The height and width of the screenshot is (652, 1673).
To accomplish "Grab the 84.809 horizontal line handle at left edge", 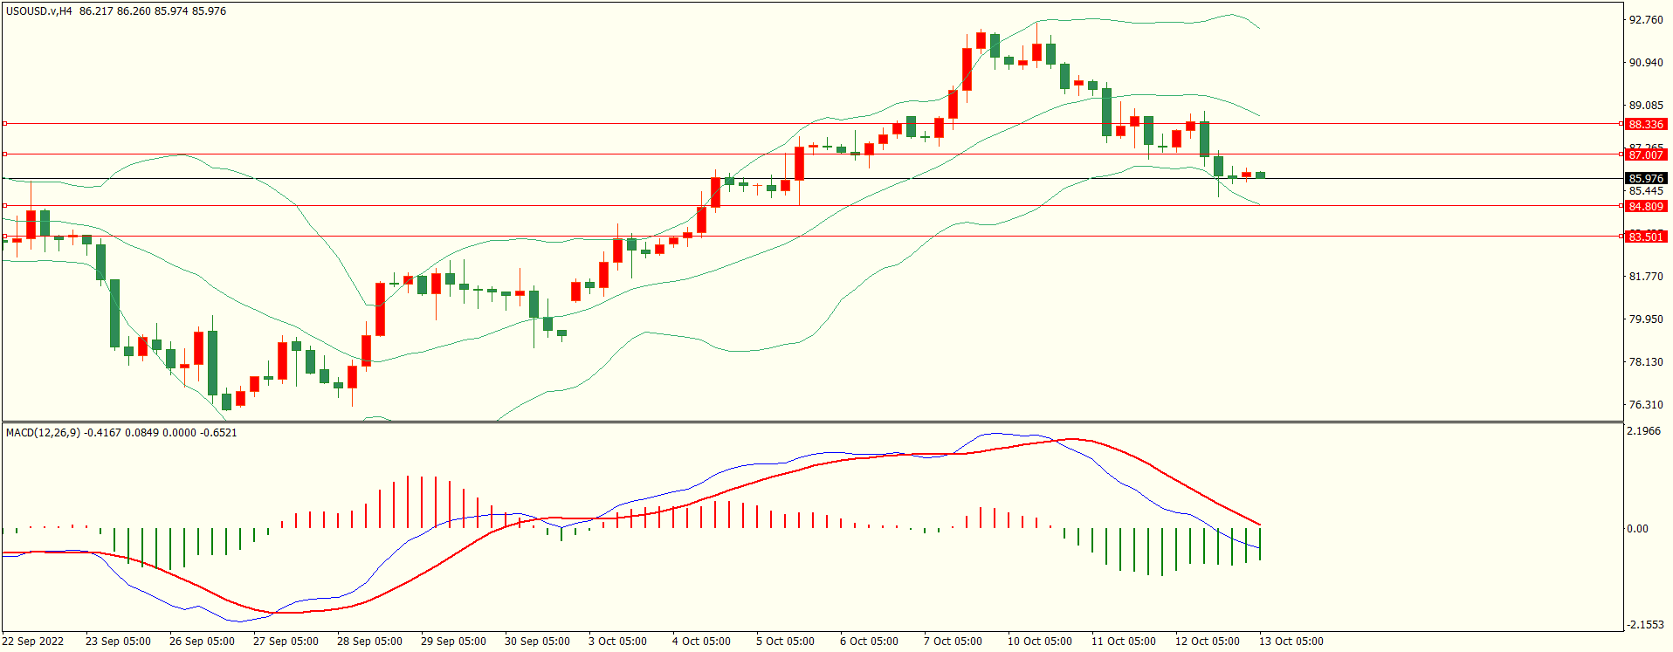I will click(5, 205).
